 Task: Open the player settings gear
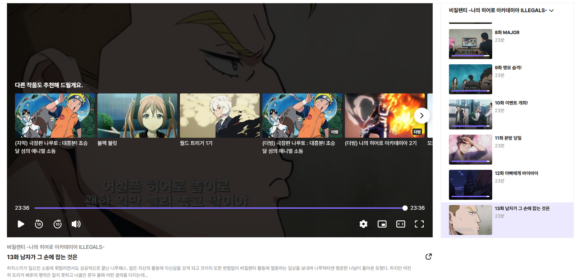tap(363, 224)
